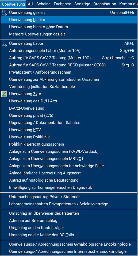Open Abrechnungsschein Internistische Endokrinologie
The width and height of the screenshot is (138, 256).
pos(69,251)
